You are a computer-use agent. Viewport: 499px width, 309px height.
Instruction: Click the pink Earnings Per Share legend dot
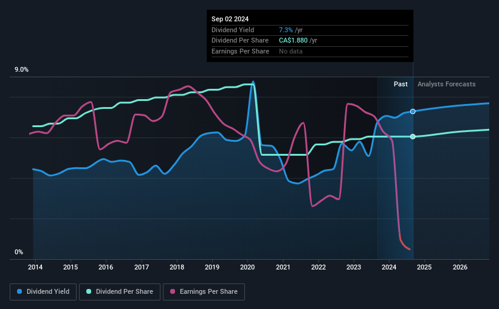pyautogui.click(x=173, y=291)
